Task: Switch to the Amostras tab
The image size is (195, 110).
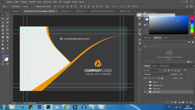Action: point(152,13)
